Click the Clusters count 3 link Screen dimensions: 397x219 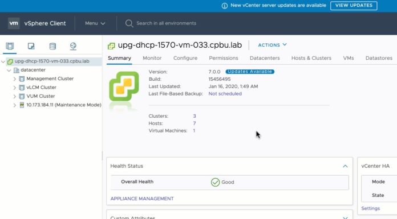pyautogui.click(x=195, y=116)
